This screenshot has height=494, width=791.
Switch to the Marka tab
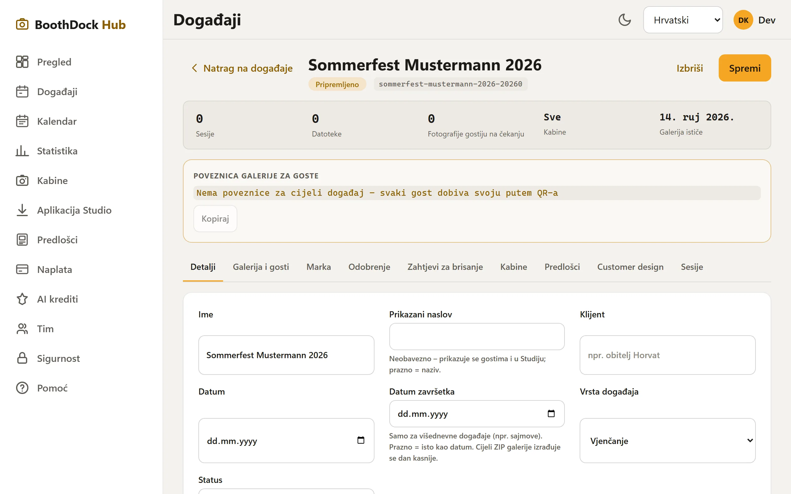click(318, 267)
